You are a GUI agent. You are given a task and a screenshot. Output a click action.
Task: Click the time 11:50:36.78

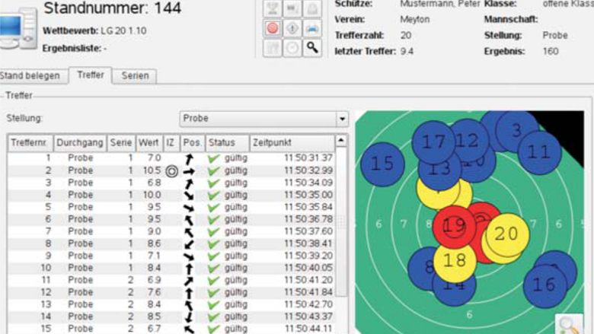tap(308, 219)
